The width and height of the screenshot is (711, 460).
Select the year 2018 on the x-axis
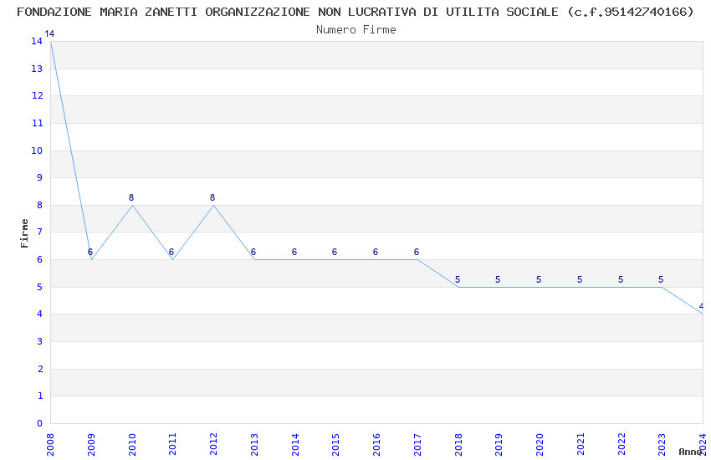[458, 444]
